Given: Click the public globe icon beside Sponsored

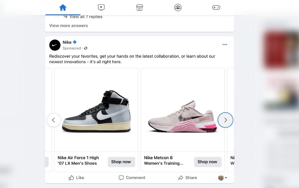Looking at the screenshot, I should (86, 48).
